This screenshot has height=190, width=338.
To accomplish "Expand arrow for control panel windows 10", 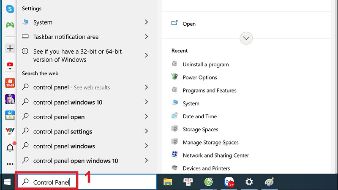I will tap(146, 102).
